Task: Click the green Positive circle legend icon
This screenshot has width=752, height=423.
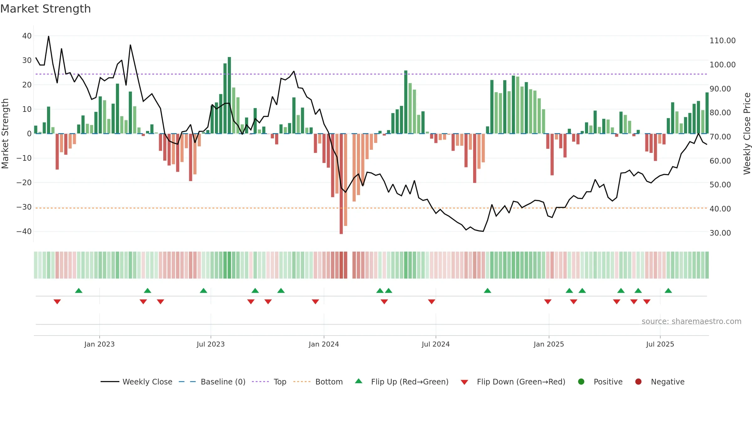Action: click(581, 382)
